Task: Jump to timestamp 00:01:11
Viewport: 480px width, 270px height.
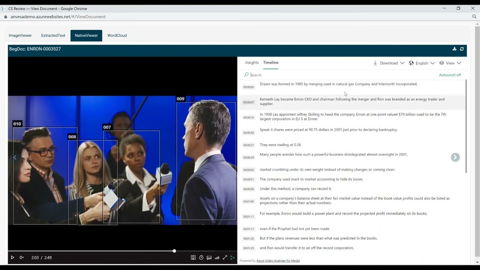Action: (249, 217)
